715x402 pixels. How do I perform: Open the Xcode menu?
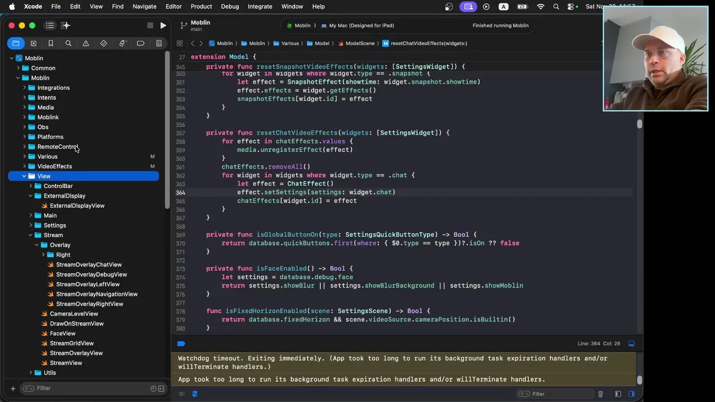click(33, 6)
